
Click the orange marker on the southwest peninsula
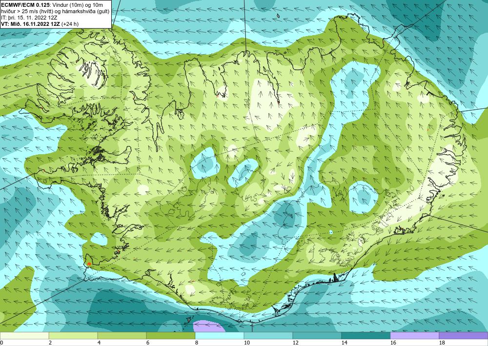tap(89, 264)
